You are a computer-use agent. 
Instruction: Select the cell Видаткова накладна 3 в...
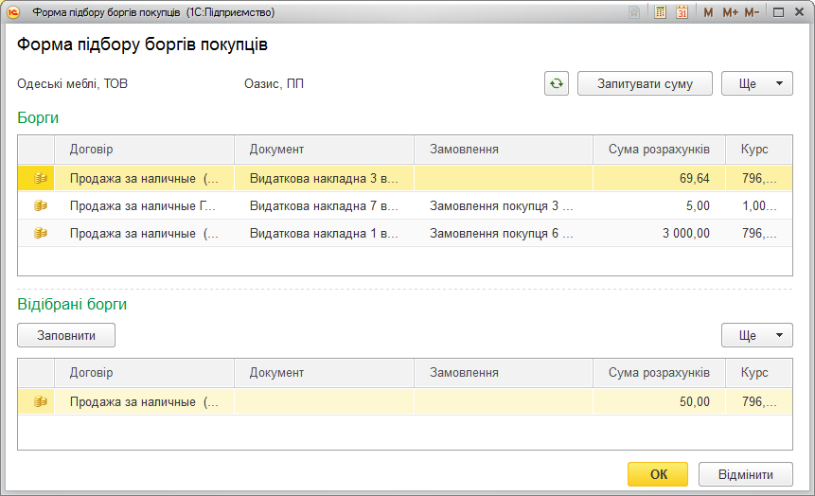point(325,178)
